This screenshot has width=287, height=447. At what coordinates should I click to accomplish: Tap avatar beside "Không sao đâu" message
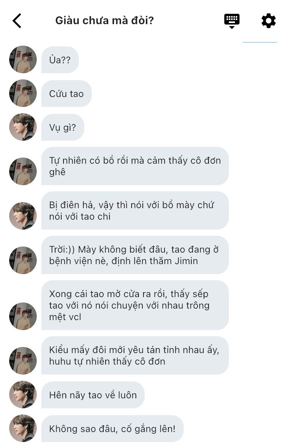pyautogui.click(x=23, y=428)
